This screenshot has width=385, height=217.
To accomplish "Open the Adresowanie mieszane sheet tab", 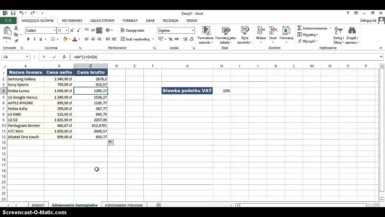I will click(124, 205).
